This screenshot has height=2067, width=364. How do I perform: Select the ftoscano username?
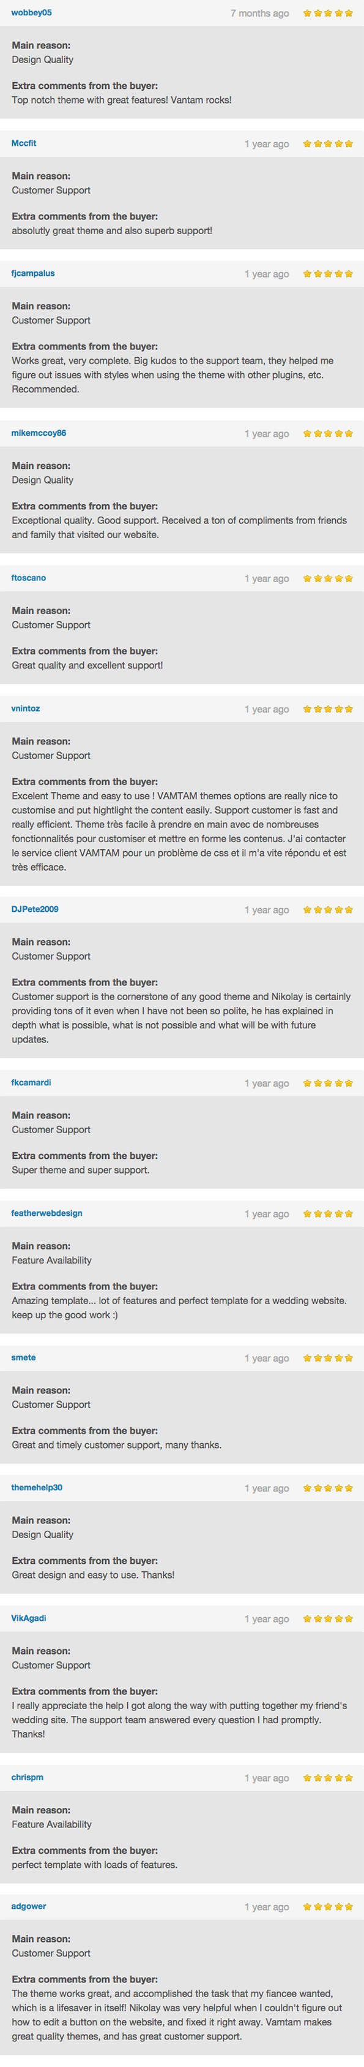coord(28,578)
